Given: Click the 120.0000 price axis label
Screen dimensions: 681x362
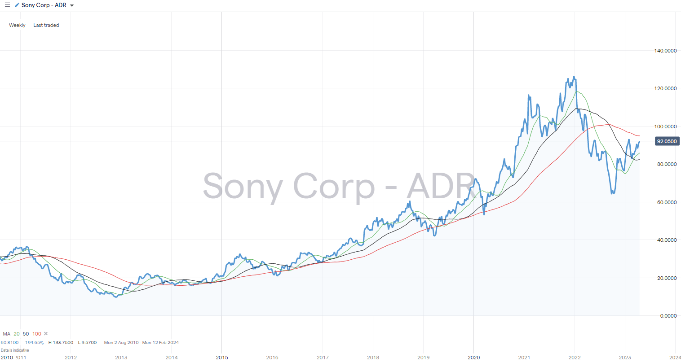Looking at the screenshot, I should pos(665,88).
